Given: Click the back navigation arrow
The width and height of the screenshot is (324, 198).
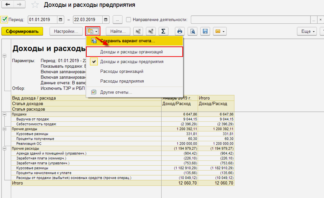Looking at the screenshot, I should point(8,4).
